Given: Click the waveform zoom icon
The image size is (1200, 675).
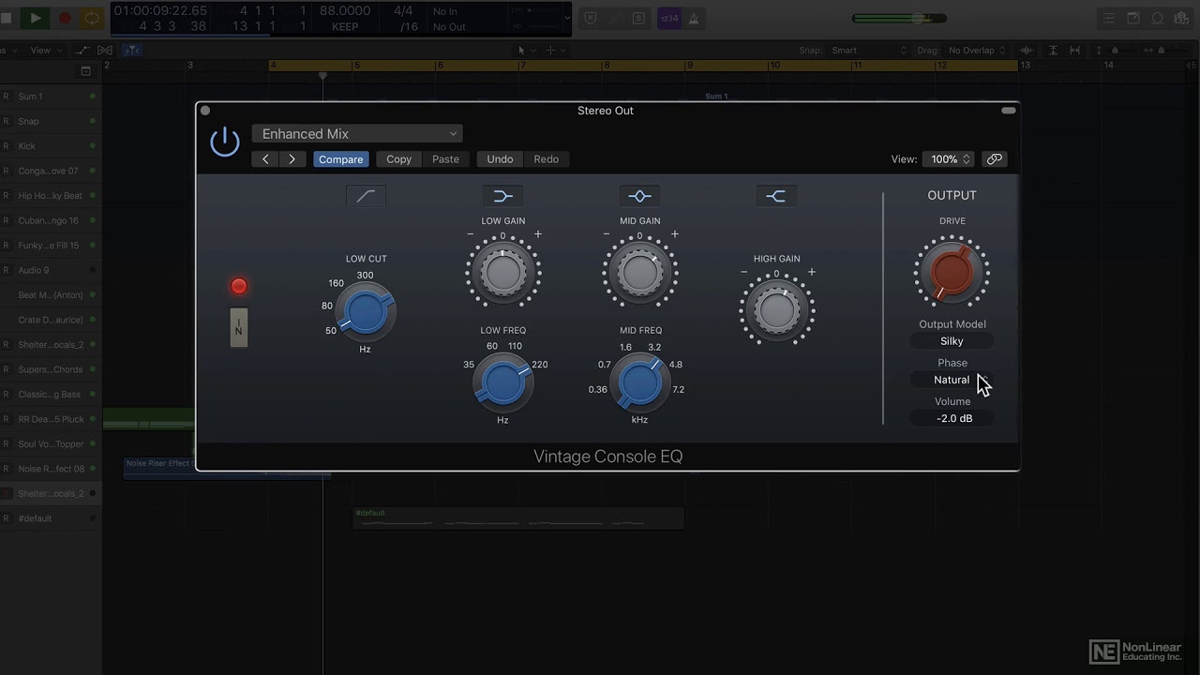Looking at the screenshot, I should pos(1027,50).
